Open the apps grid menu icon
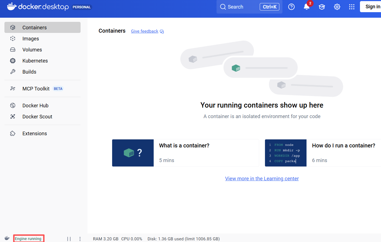 (x=352, y=7)
